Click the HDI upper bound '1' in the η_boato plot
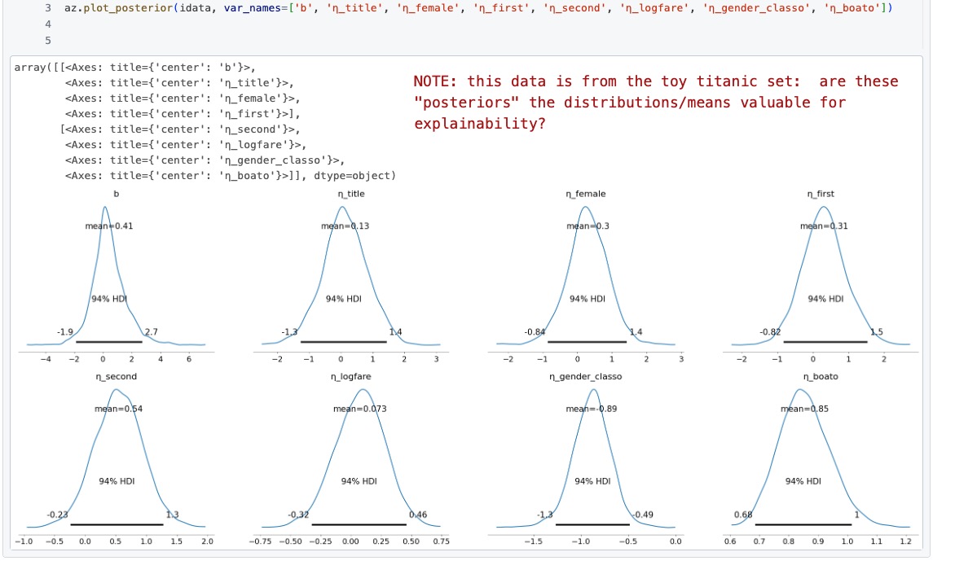 [x=856, y=515]
